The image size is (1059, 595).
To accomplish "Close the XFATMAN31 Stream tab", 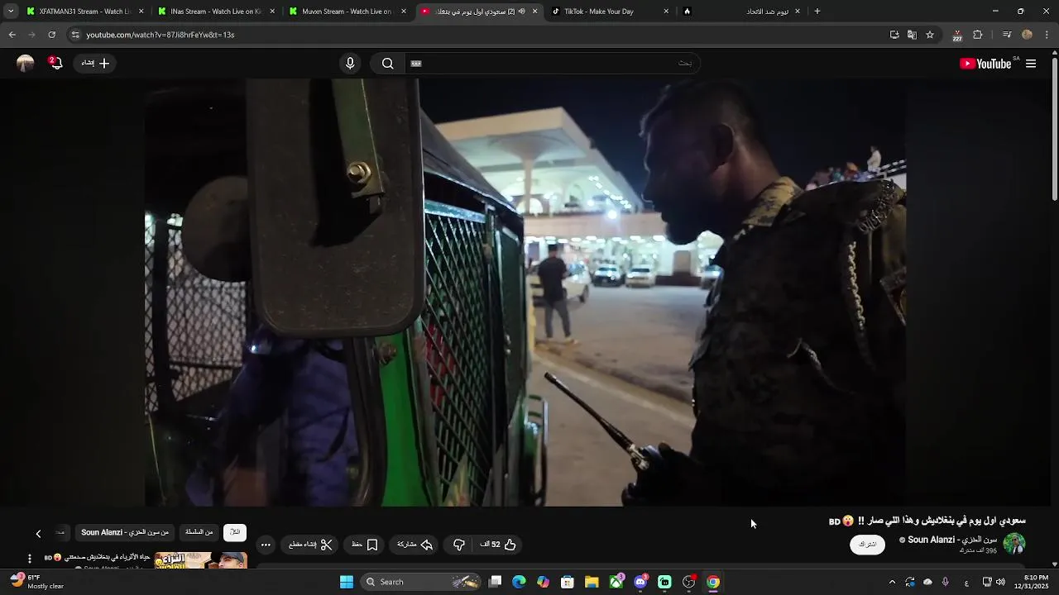I will click(x=141, y=12).
